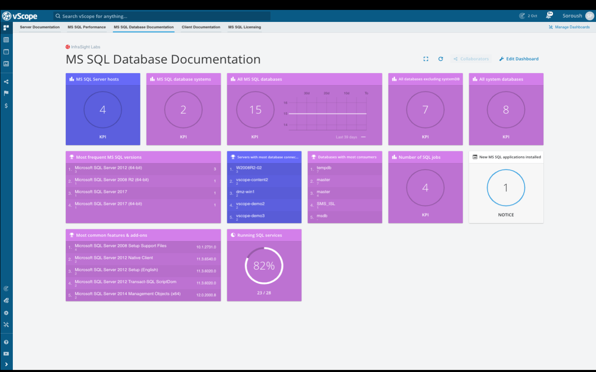The width and height of the screenshot is (596, 372).
Task: Open the All system databases KPI circle
Action: [506, 110]
